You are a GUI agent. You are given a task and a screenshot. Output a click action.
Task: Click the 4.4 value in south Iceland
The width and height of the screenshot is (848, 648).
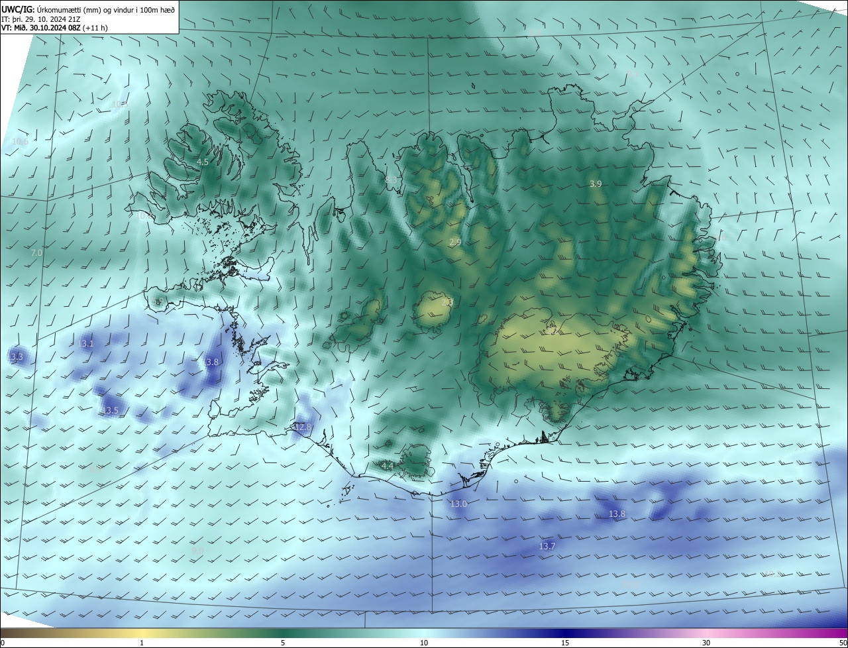[388, 466]
